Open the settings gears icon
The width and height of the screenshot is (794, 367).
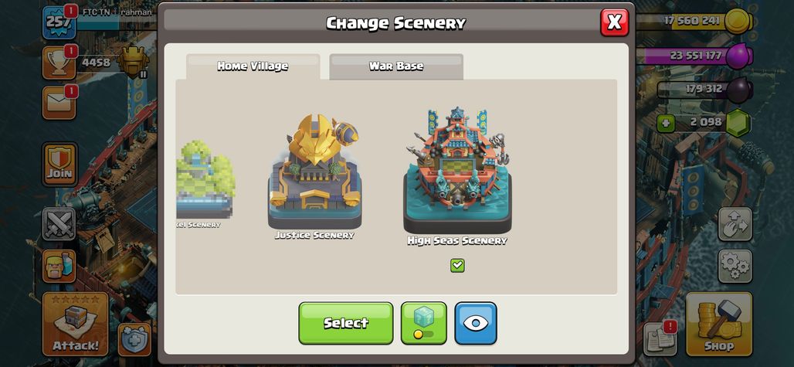tap(735, 266)
